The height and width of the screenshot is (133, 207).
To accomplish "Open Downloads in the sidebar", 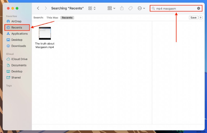I will pos(17,46).
